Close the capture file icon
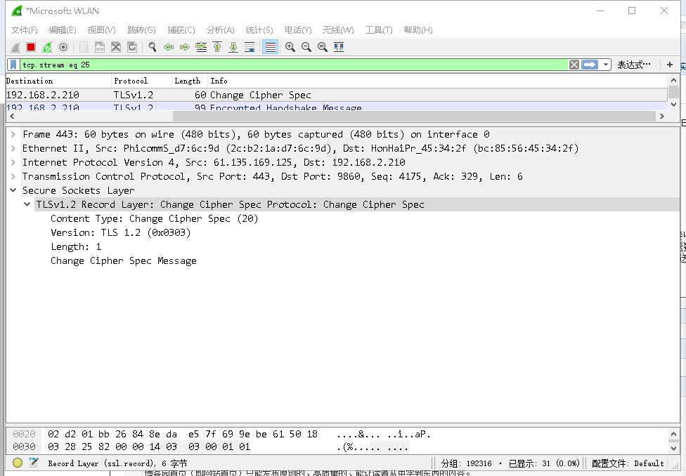This screenshot has height=476, width=686. [116, 47]
